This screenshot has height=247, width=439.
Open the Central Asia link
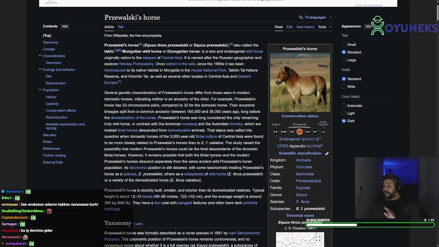point(171,58)
